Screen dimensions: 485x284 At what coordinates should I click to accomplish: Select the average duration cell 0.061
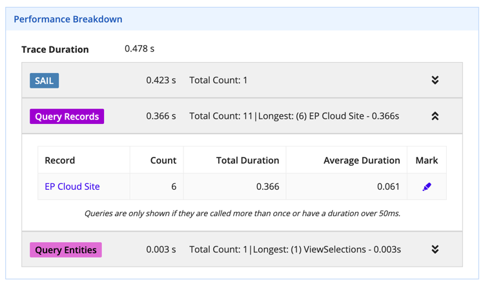point(389,187)
